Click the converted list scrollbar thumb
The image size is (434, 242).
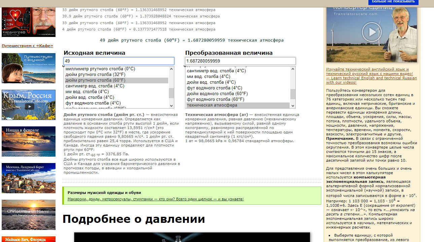[x=293, y=94]
